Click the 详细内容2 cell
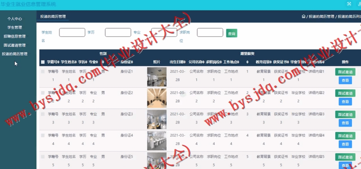 coord(317,93)
